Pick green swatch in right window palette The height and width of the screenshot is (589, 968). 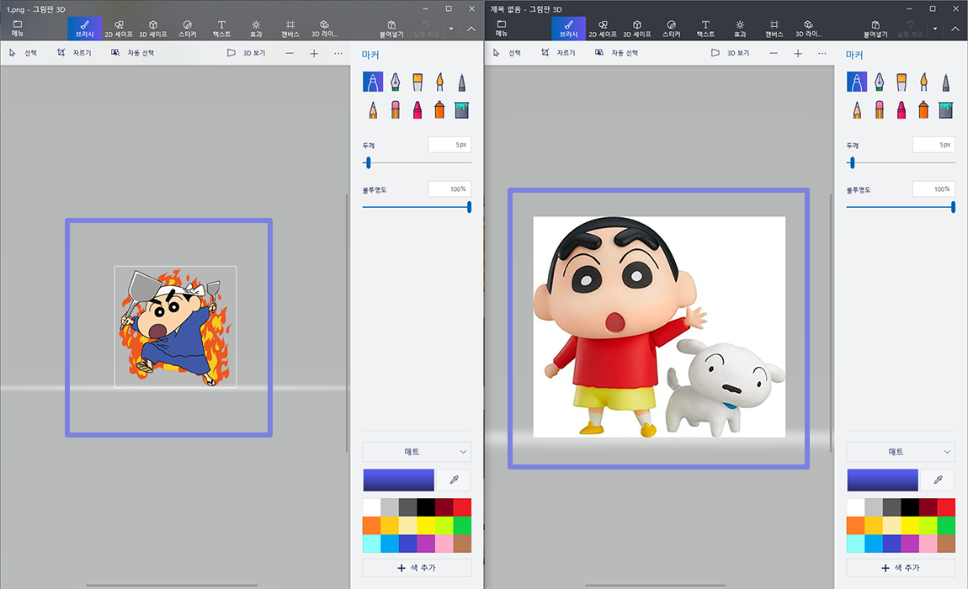point(946,525)
